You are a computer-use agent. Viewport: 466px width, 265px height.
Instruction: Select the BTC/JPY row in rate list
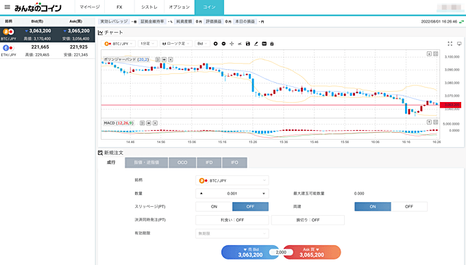47,34
